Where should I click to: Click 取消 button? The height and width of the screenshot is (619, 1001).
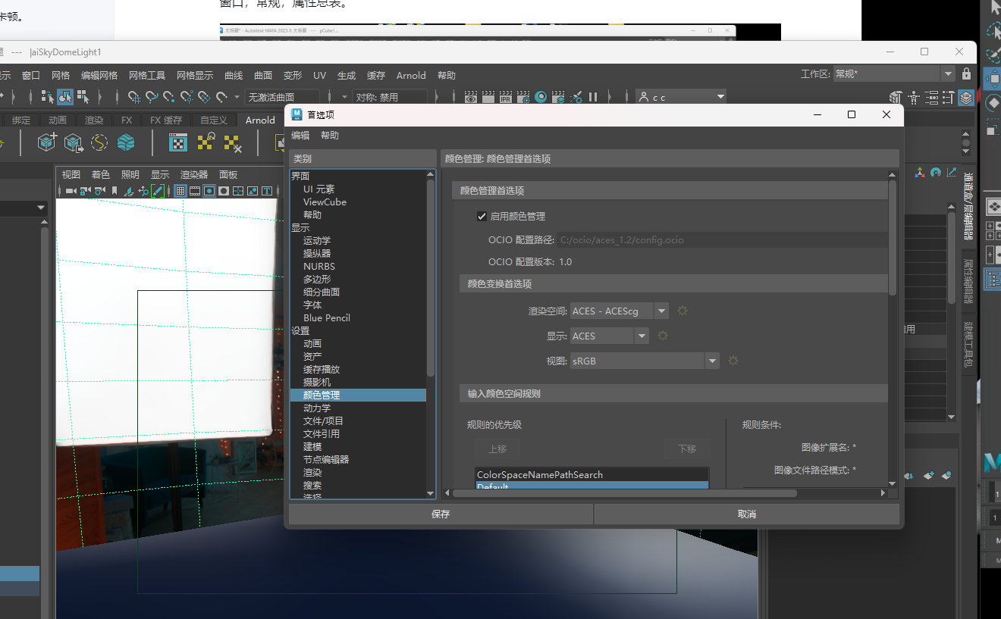(x=747, y=514)
